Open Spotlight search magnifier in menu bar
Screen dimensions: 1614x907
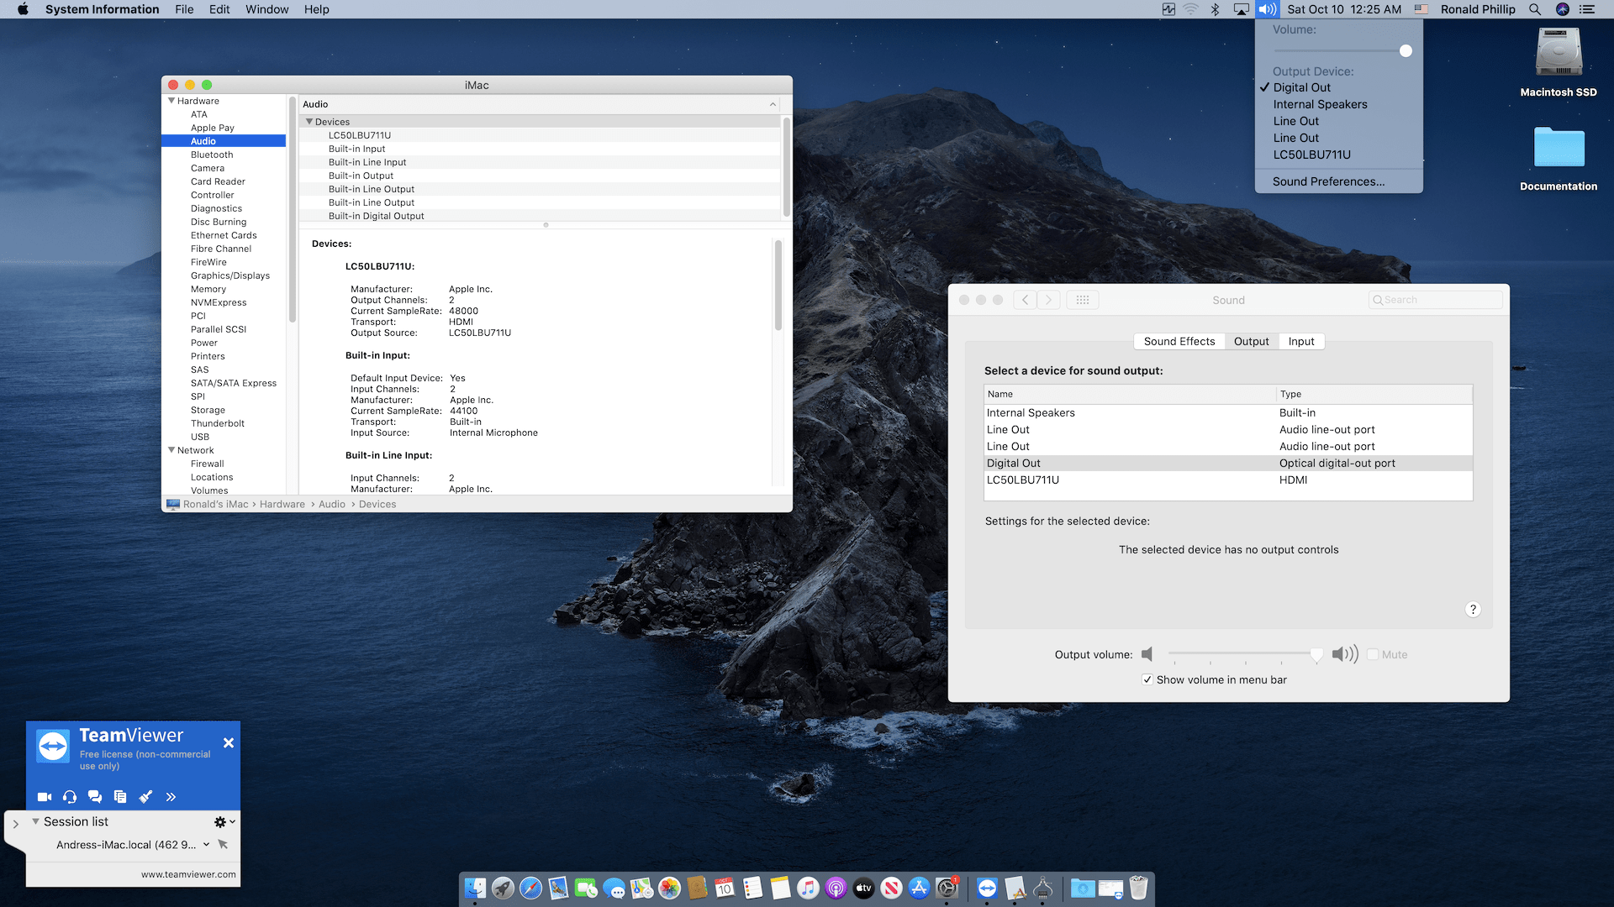[1535, 9]
